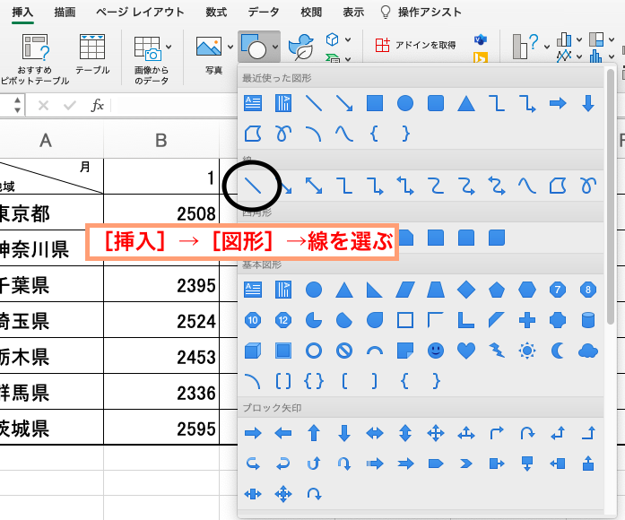625x520 pixels.
Task: Open the データ tab
Action: point(264,12)
